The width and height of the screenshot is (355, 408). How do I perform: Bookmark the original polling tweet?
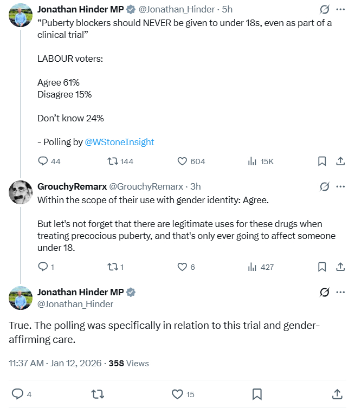click(x=321, y=161)
